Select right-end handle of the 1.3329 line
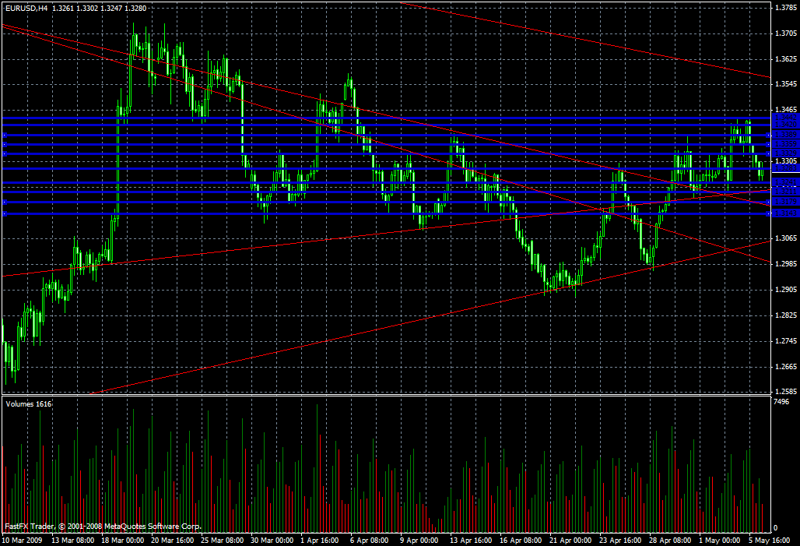The image size is (800, 546). (769, 153)
